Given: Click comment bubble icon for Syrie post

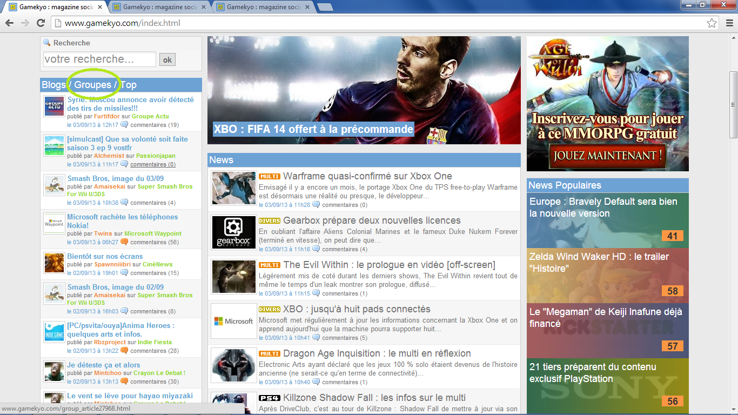Looking at the screenshot, I should pyautogui.click(x=124, y=125).
